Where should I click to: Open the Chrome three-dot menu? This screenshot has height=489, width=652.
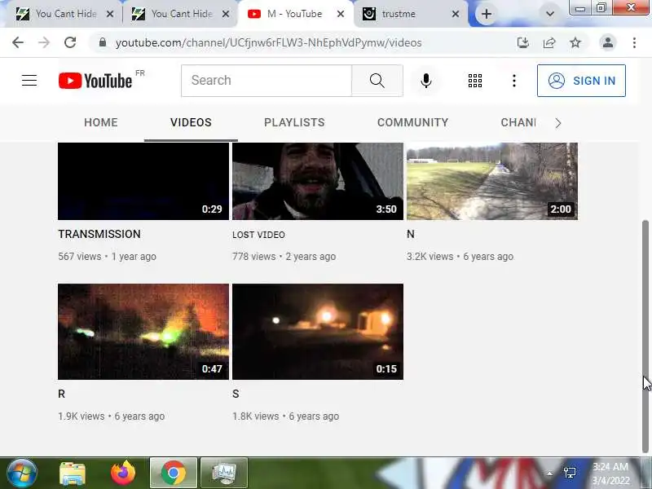pyautogui.click(x=634, y=42)
